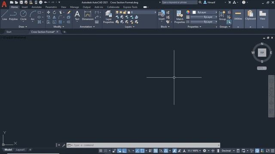Screen dimensions: 275x154
Task: Select the Rectangle tool
Action: point(39,12)
